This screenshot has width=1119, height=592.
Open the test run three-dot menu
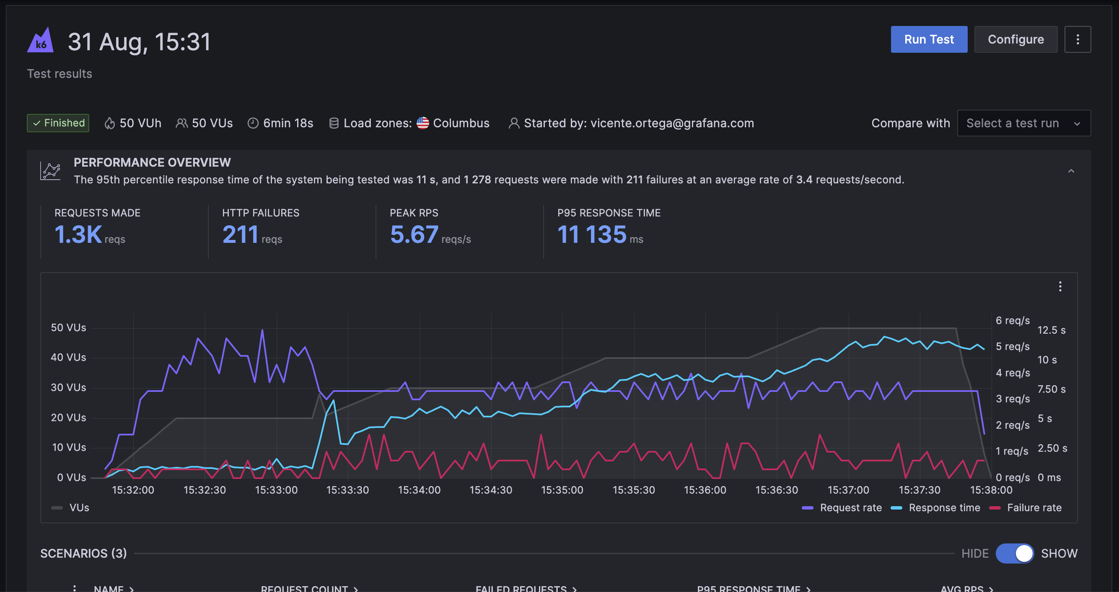pyautogui.click(x=1077, y=39)
